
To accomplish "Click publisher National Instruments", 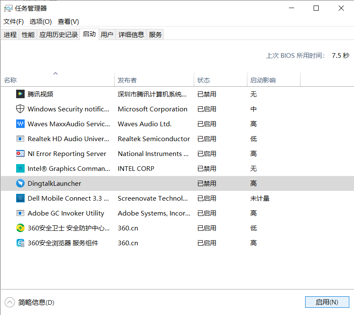I will (153, 154).
